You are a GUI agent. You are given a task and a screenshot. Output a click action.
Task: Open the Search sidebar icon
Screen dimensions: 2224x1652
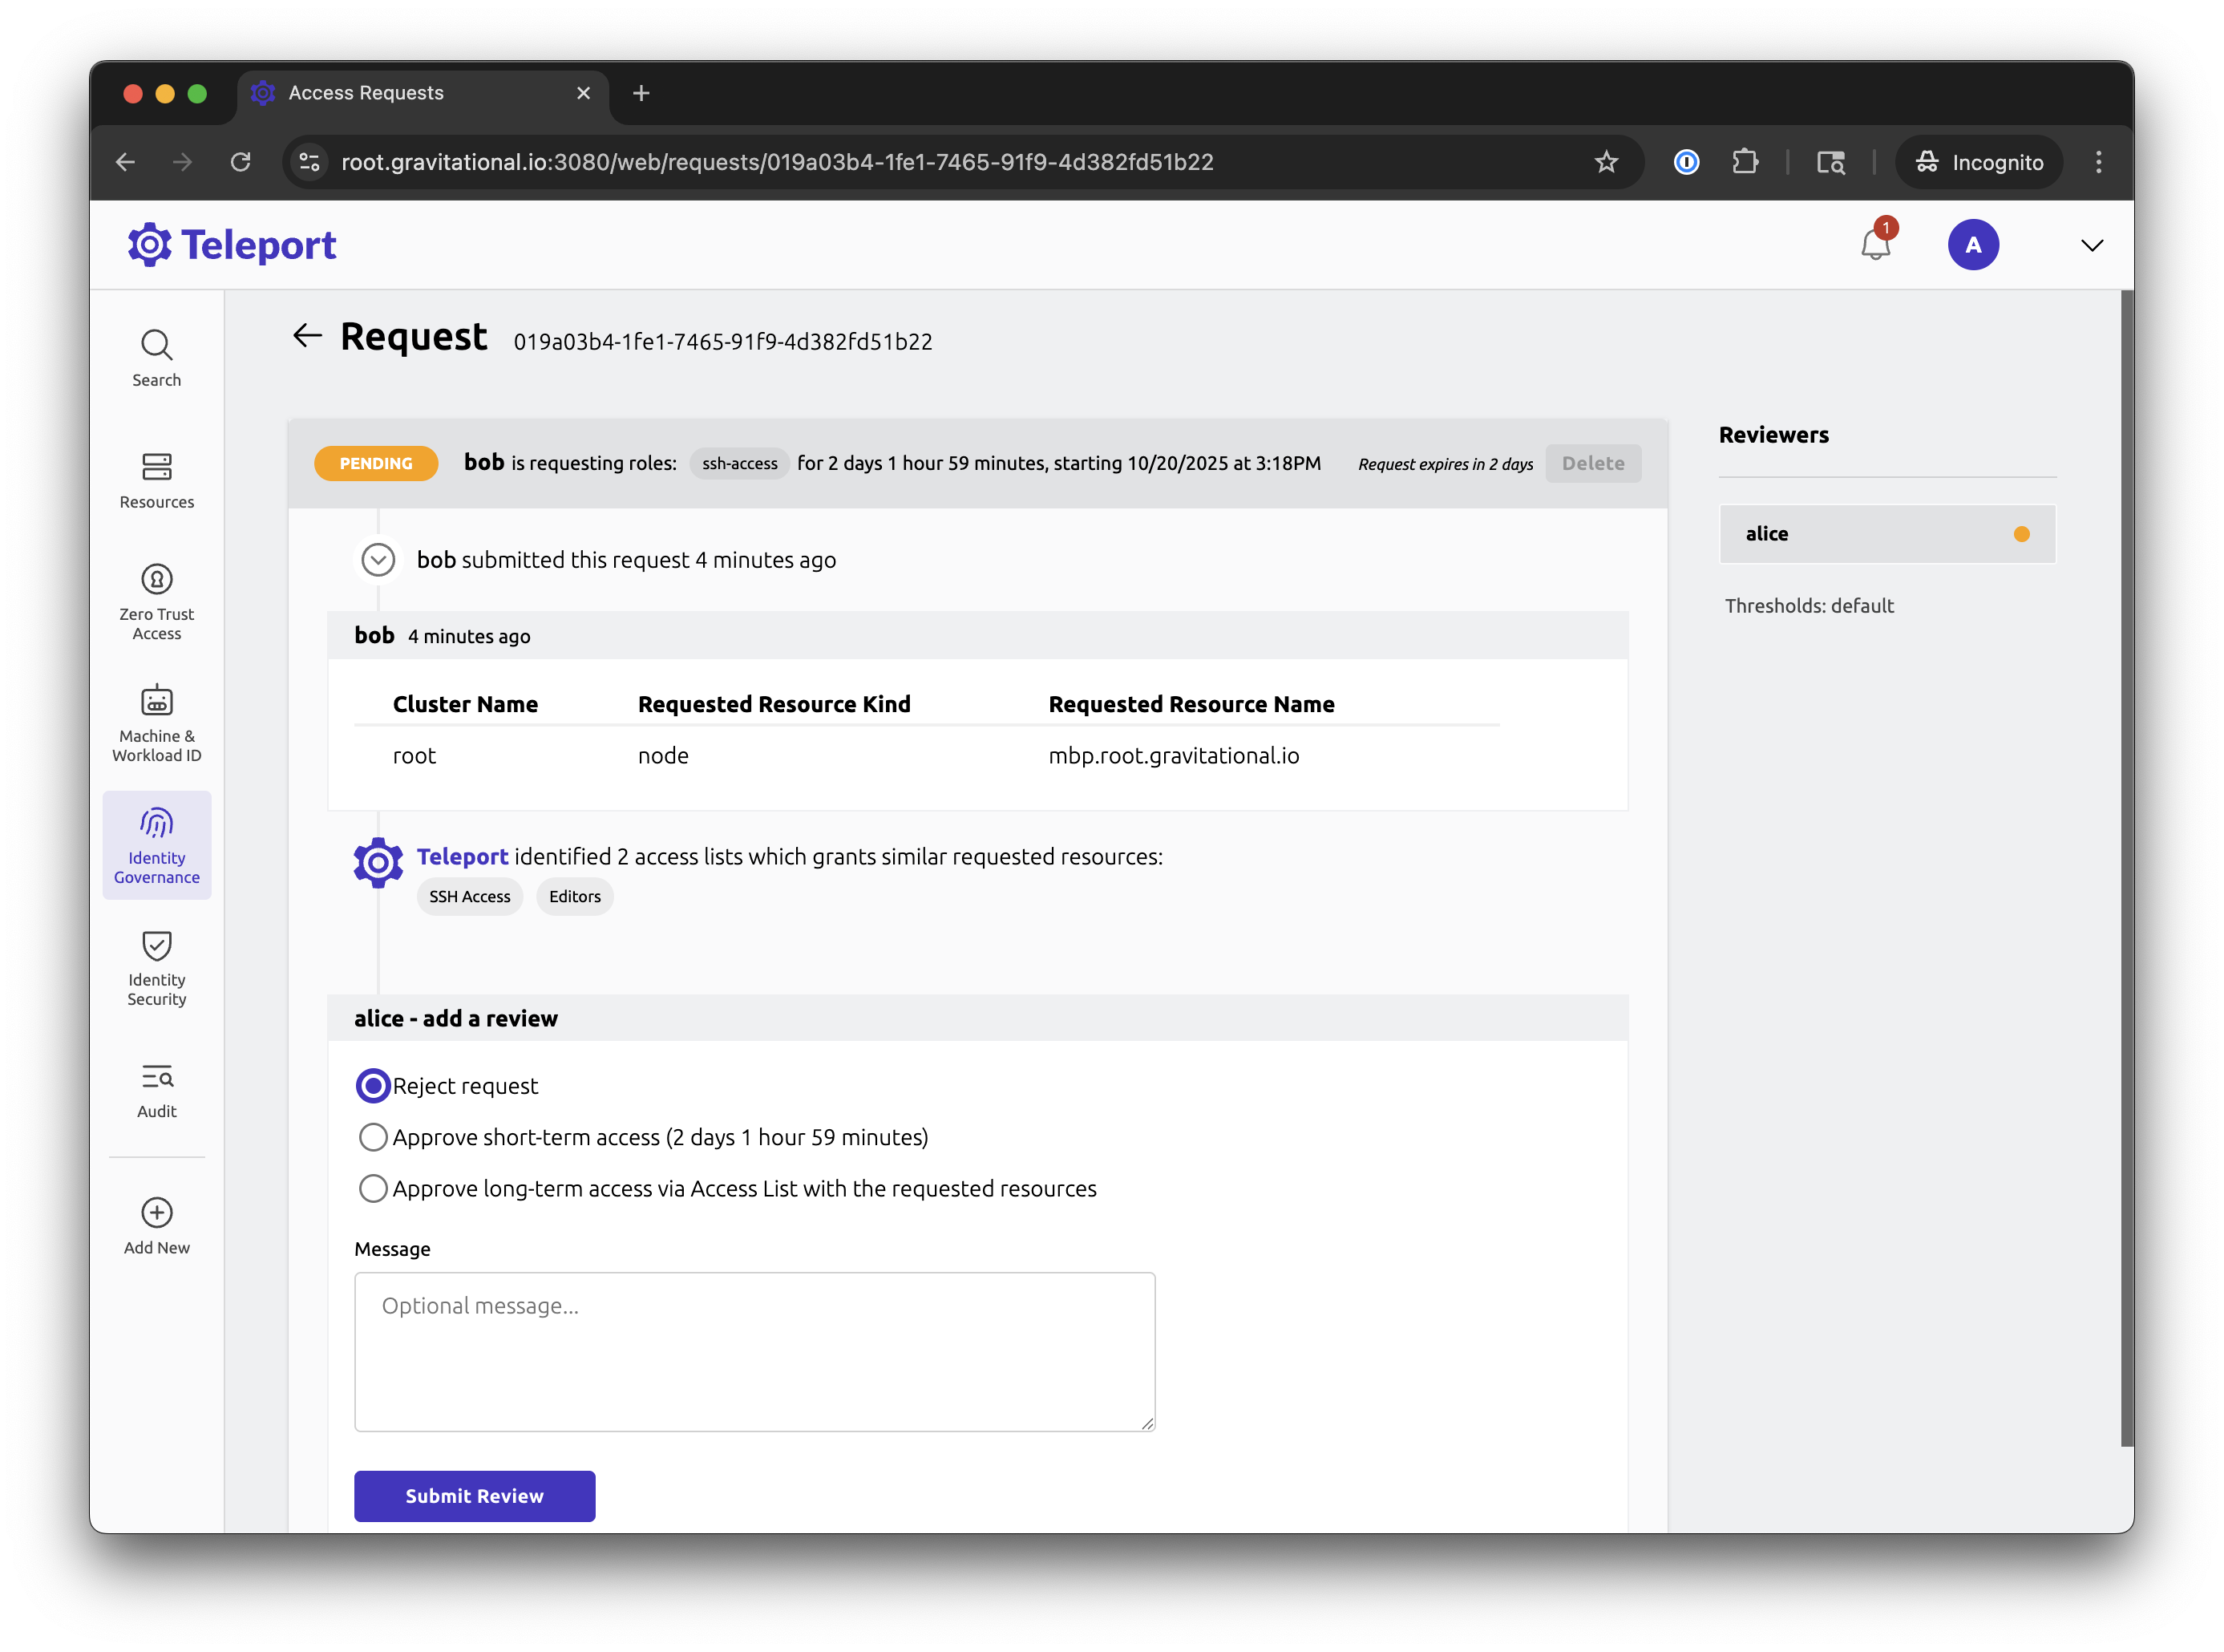click(157, 358)
